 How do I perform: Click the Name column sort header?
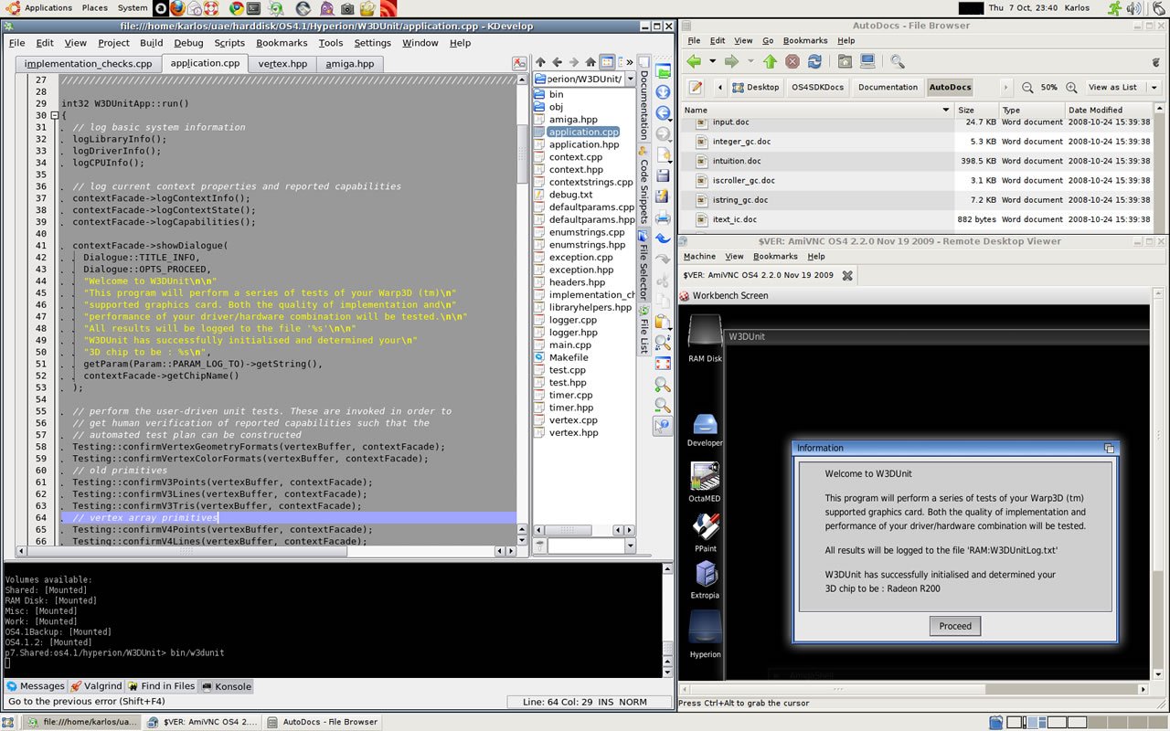(817, 110)
